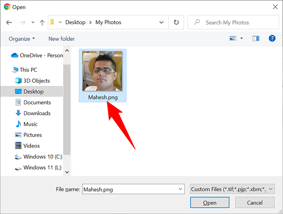Open Pictures in the navigation pane
The width and height of the screenshot is (283, 214).
pos(28,135)
